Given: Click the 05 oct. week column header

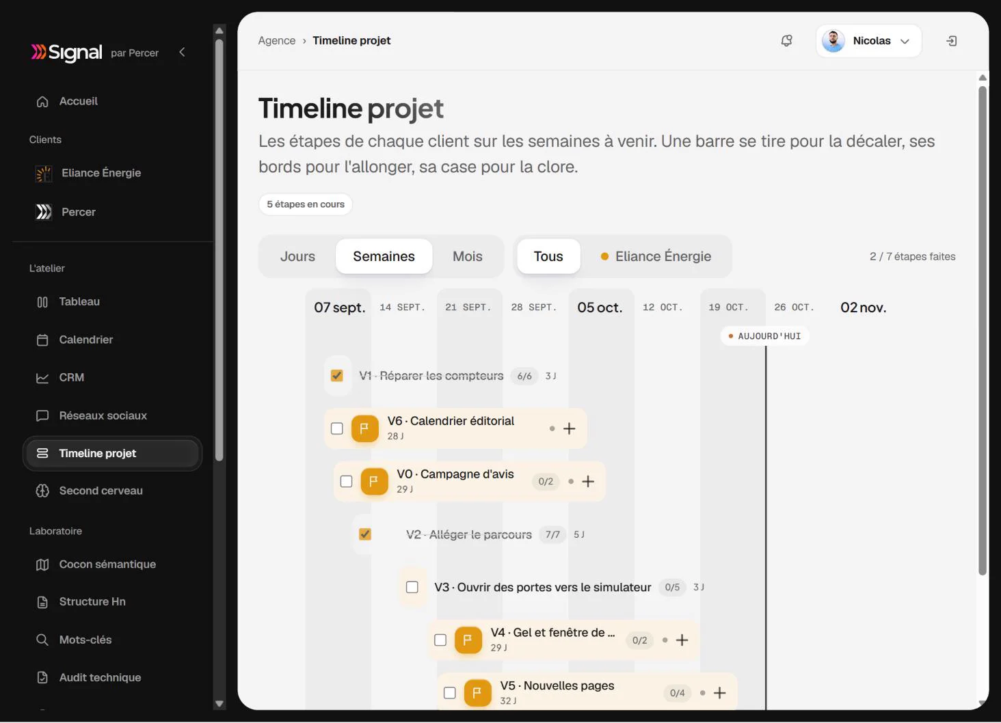Looking at the screenshot, I should point(600,308).
